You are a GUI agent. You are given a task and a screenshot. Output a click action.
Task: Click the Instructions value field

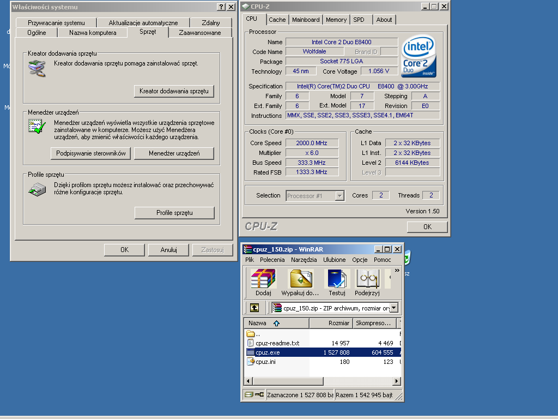(x=362, y=115)
